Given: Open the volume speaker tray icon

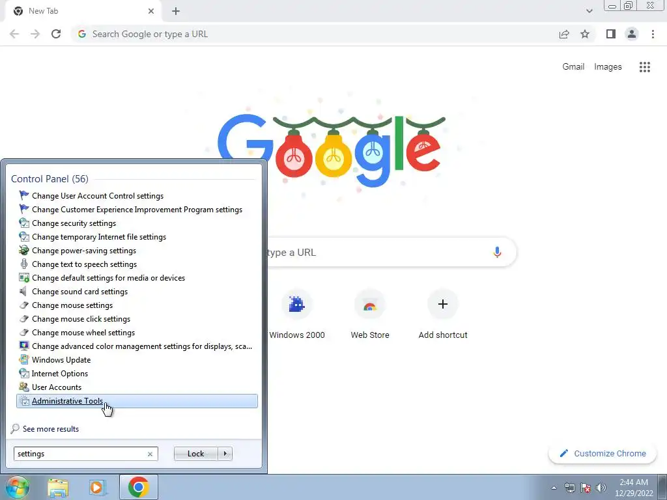Looking at the screenshot, I should tap(601, 488).
